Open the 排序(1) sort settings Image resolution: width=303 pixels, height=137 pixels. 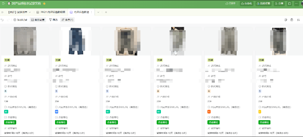point(67,20)
